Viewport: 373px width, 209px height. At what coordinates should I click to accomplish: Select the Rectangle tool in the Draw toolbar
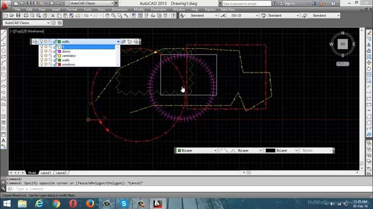(x=3, y=57)
